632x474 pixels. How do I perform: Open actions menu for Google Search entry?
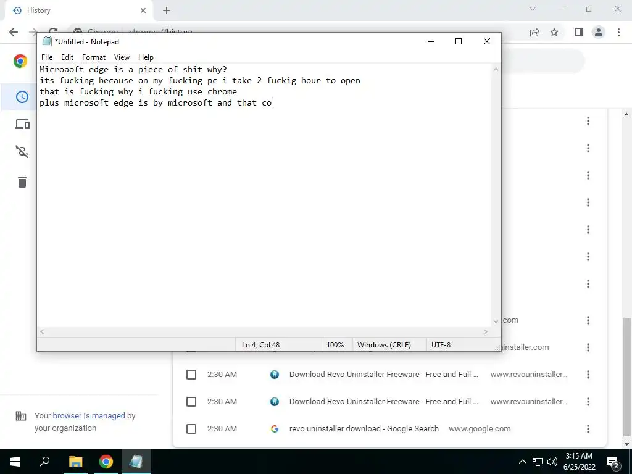pyautogui.click(x=588, y=429)
